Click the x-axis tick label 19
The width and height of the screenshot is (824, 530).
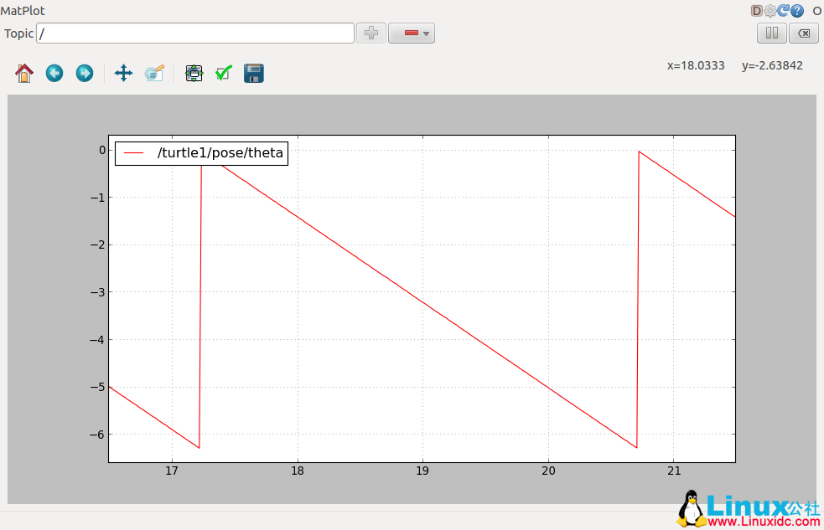[x=422, y=471]
